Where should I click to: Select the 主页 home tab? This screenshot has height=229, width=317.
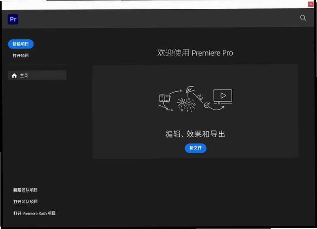coord(37,75)
